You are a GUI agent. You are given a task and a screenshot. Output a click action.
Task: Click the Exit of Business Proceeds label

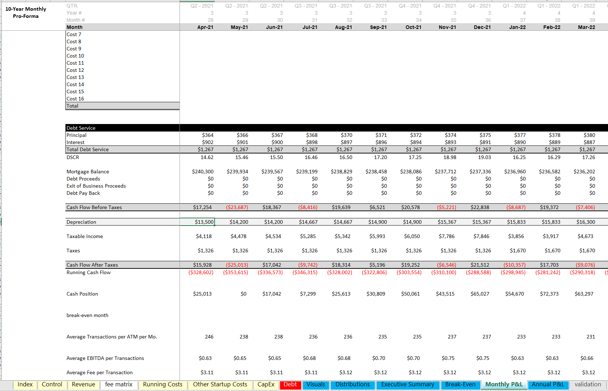(96, 186)
